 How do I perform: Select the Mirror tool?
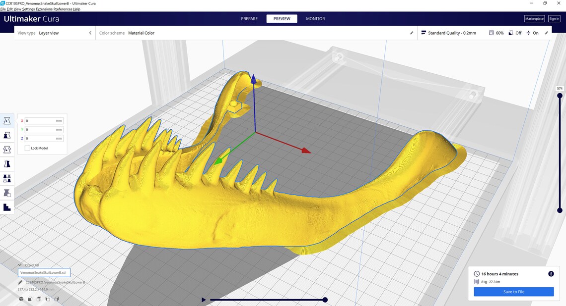(x=7, y=163)
